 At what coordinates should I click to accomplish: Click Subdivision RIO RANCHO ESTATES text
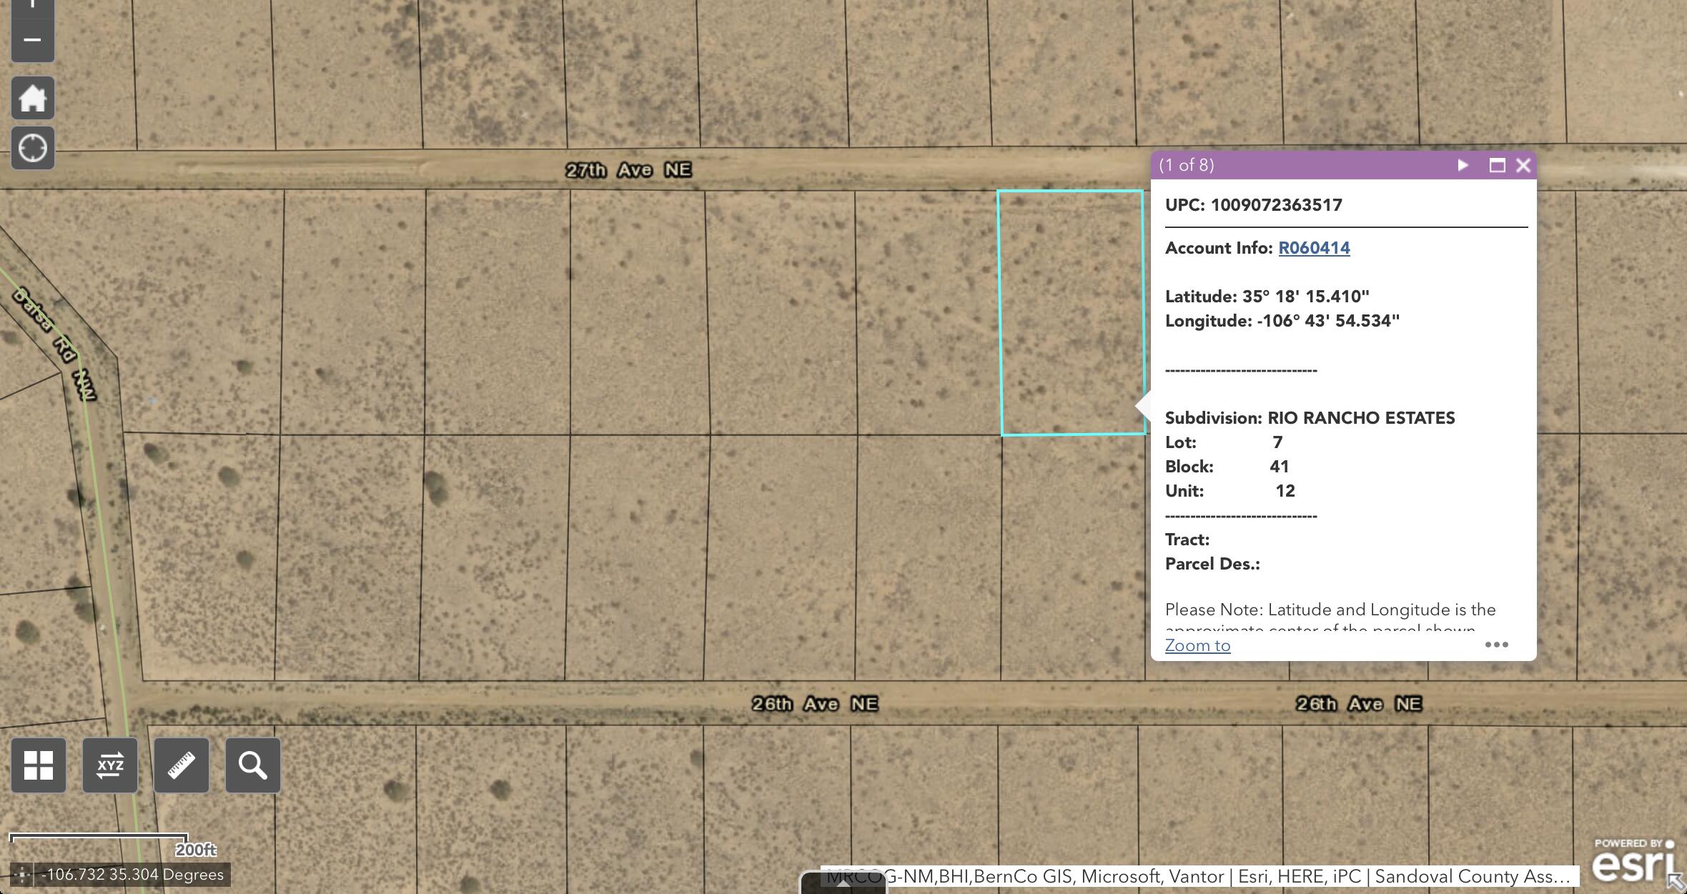[x=1310, y=418]
